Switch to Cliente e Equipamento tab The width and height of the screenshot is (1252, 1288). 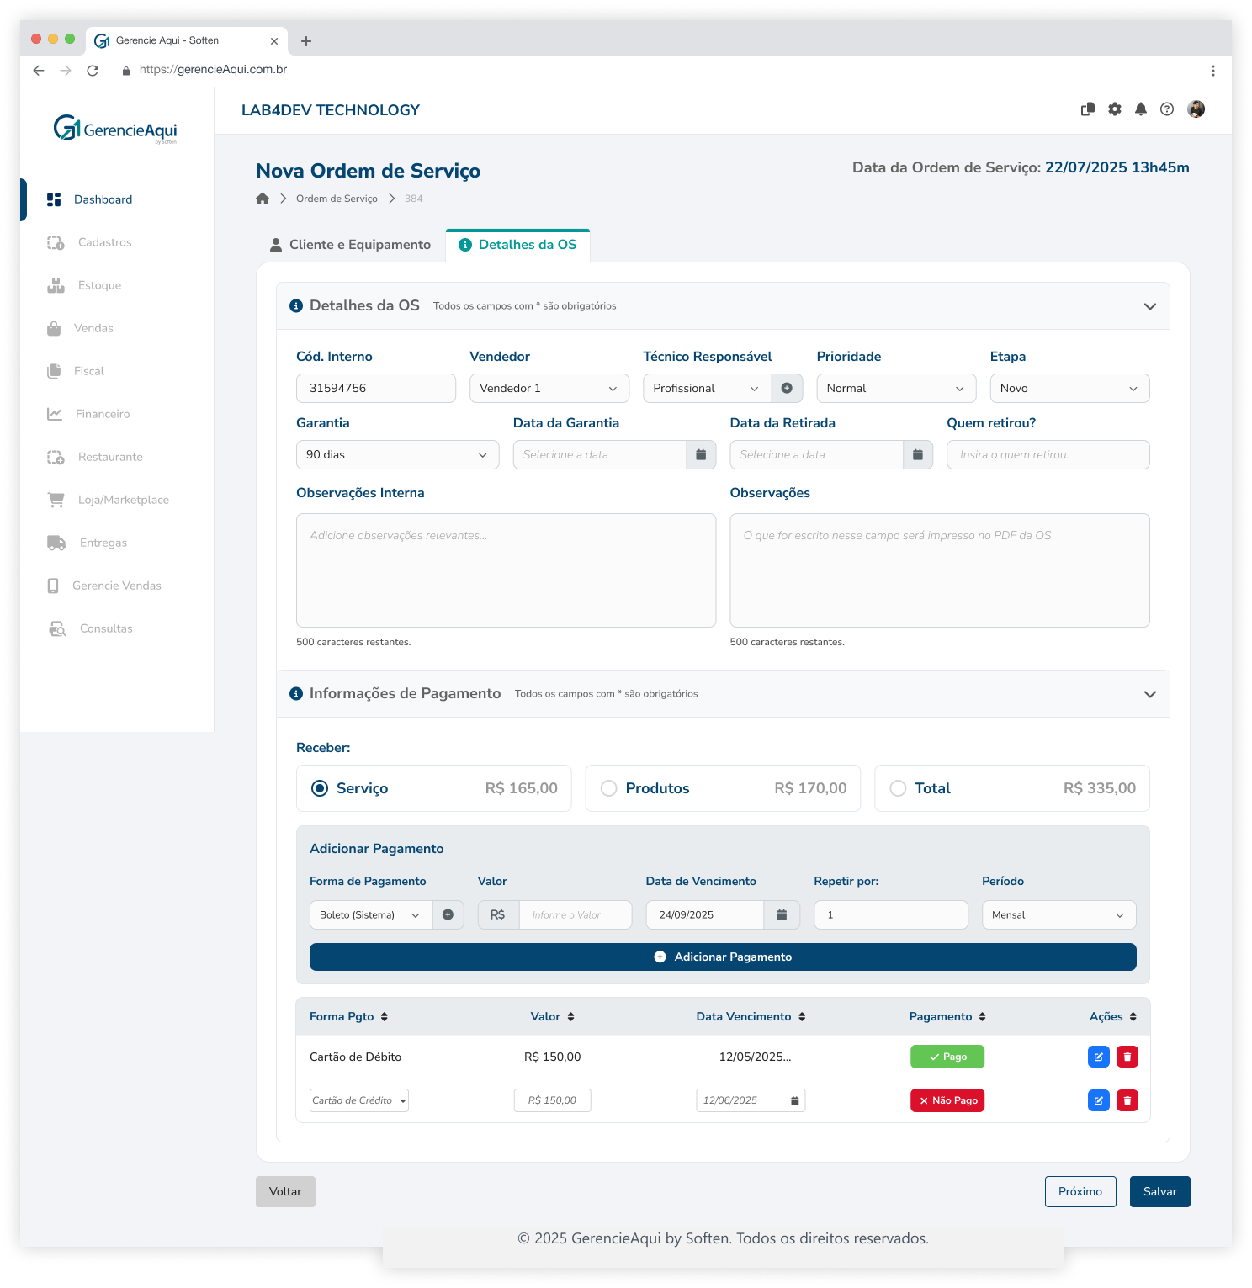click(x=350, y=245)
